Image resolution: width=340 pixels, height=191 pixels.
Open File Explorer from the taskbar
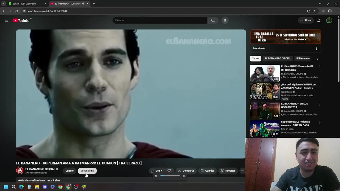(x=37, y=187)
